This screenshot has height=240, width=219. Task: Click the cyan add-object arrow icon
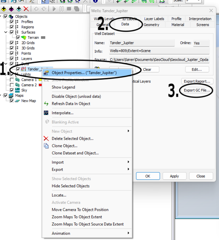point(19,9)
